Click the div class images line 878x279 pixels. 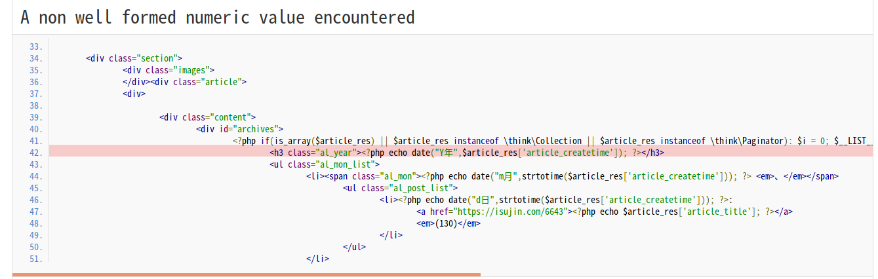click(x=169, y=70)
